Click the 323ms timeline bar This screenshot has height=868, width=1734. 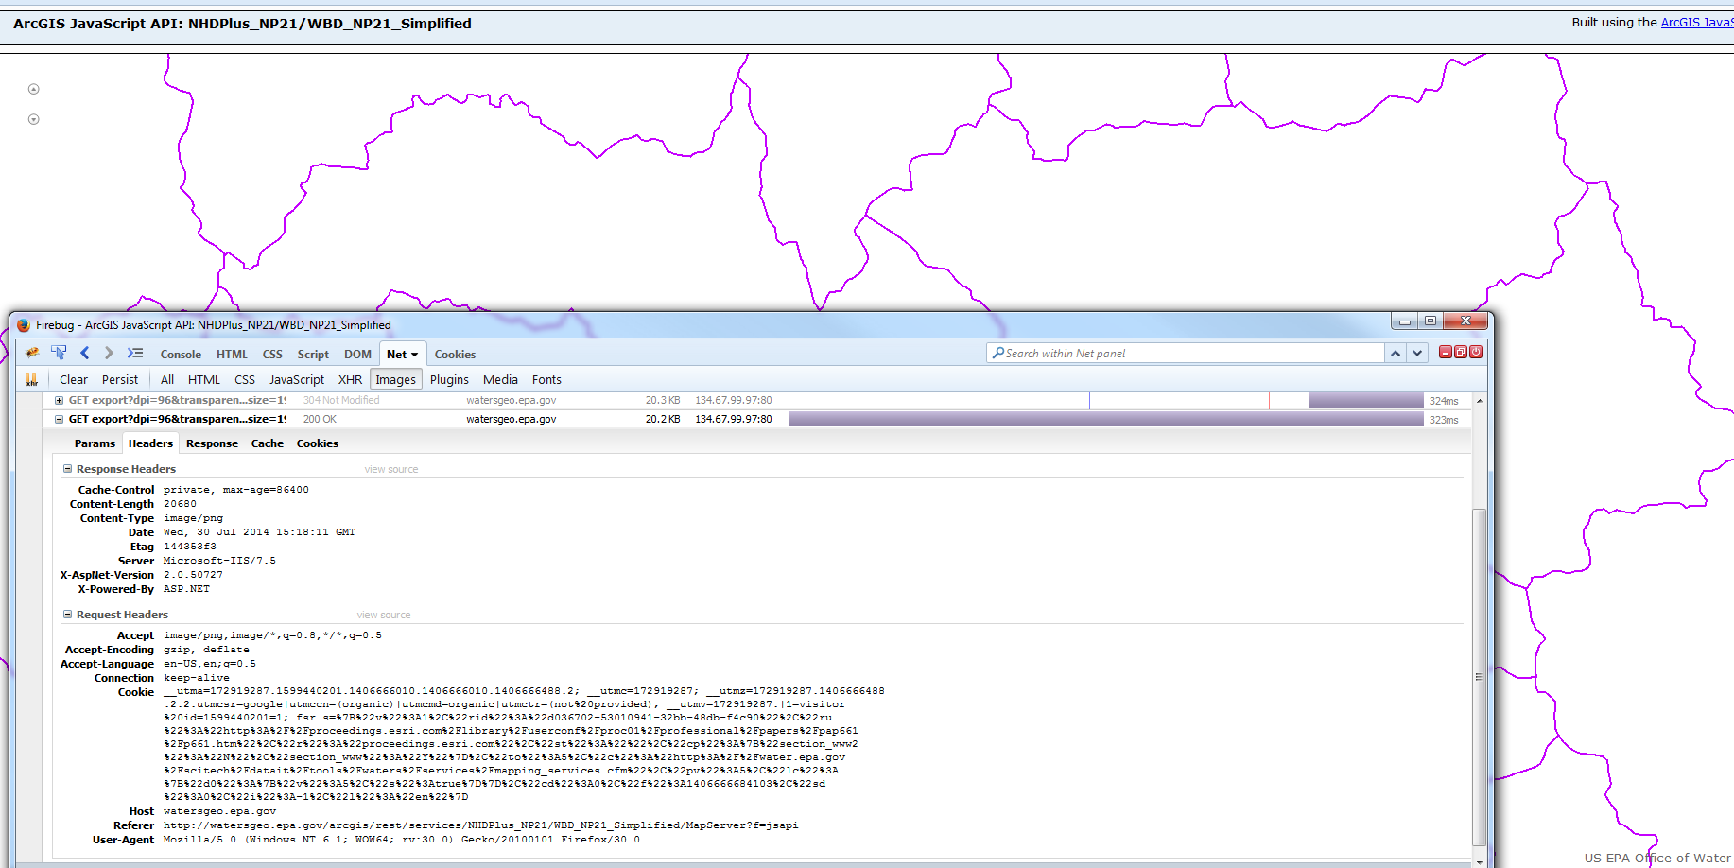point(1106,419)
